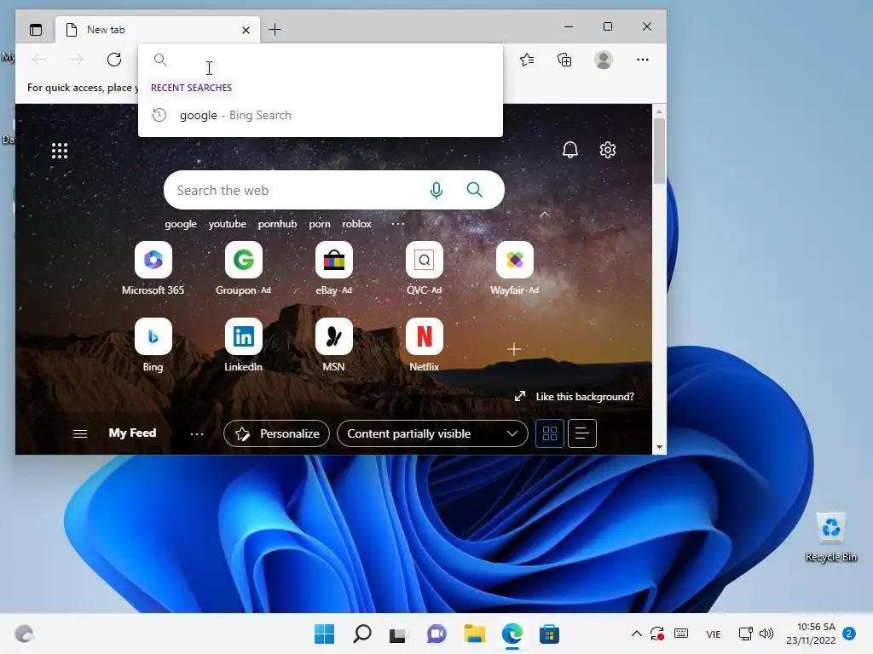
Task: Open Settings and more ellipsis menu
Action: pos(643,60)
